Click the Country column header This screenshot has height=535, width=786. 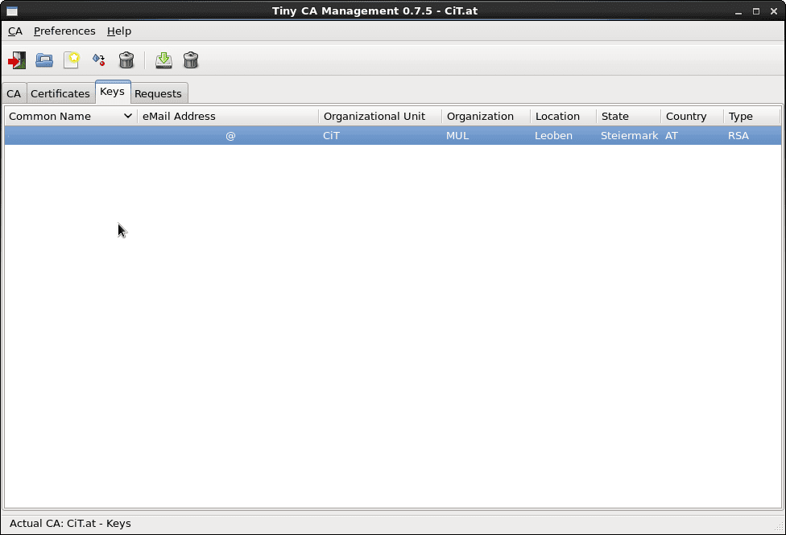[x=686, y=116]
